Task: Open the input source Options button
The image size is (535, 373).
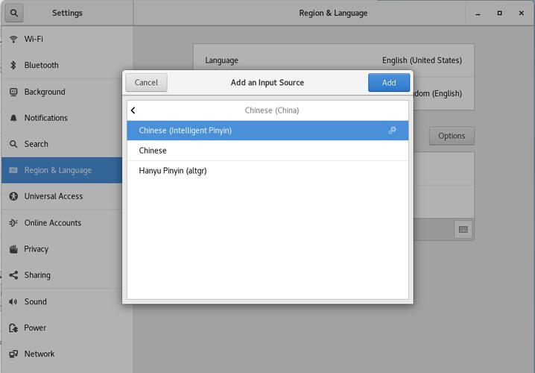Action: click(x=452, y=136)
